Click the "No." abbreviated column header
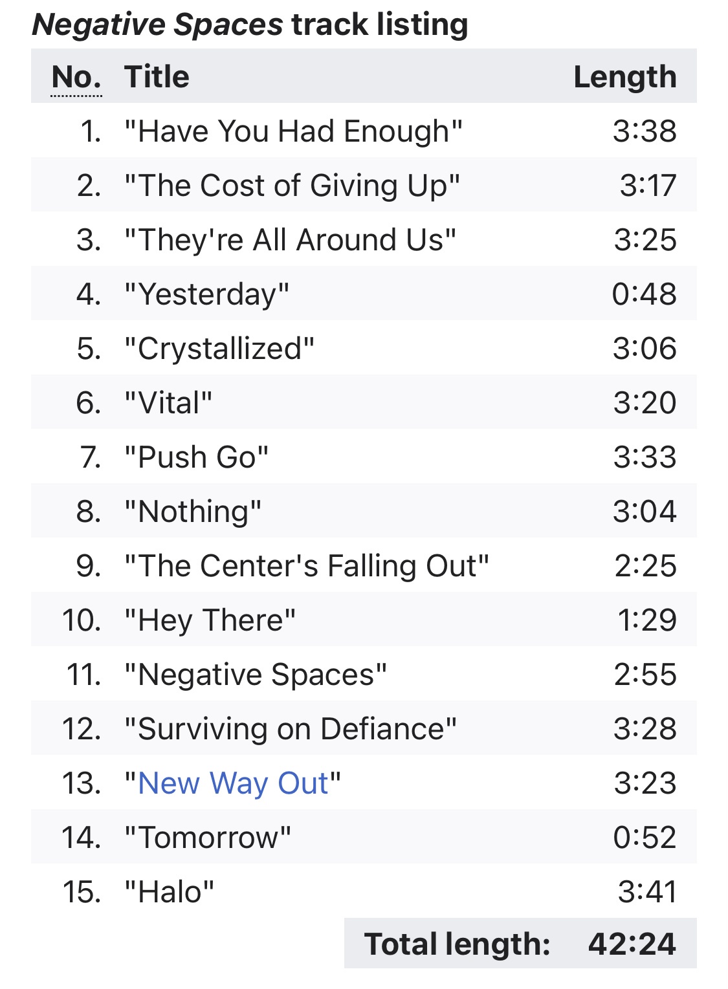The image size is (728, 989). (x=76, y=77)
